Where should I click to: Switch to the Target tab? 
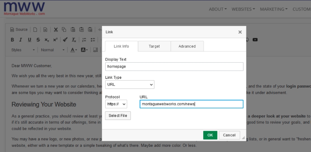tap(154, 46)
